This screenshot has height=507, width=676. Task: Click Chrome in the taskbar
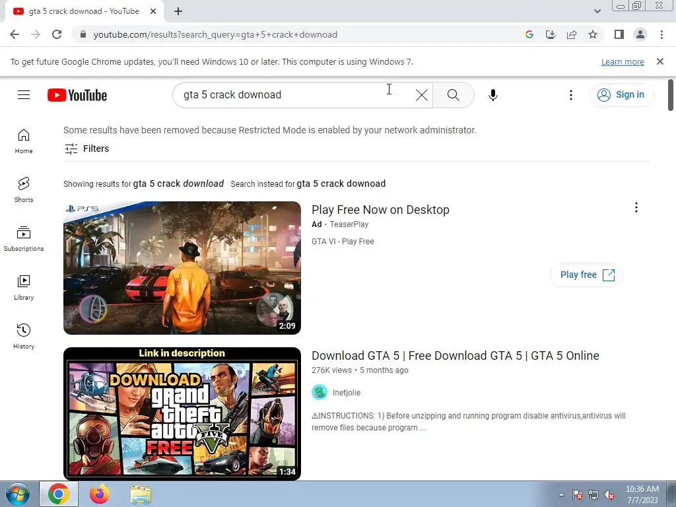59,494
